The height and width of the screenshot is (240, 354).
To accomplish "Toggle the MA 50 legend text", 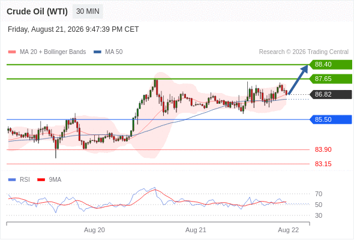I will point(114,52).
